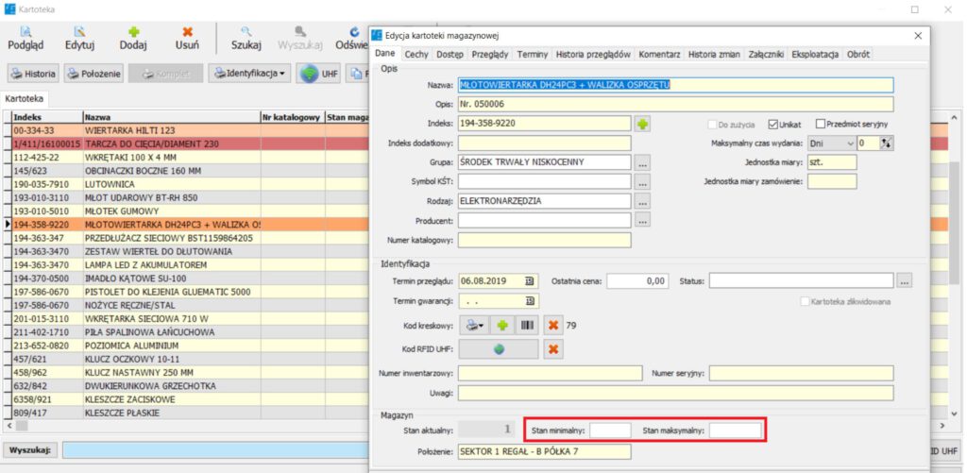Switch to the Cechy tab
Image resolution: width=967 pixels, height=473 pixels.
tap(416, 55)
